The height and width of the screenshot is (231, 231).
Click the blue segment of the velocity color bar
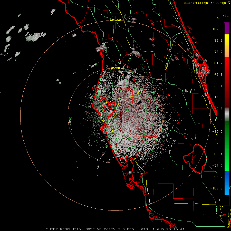pos(227,183)
